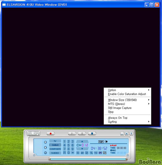Viewport: 162px width, 165px height.
Task: Click the clock timer icon
Action: coord(78,153)
